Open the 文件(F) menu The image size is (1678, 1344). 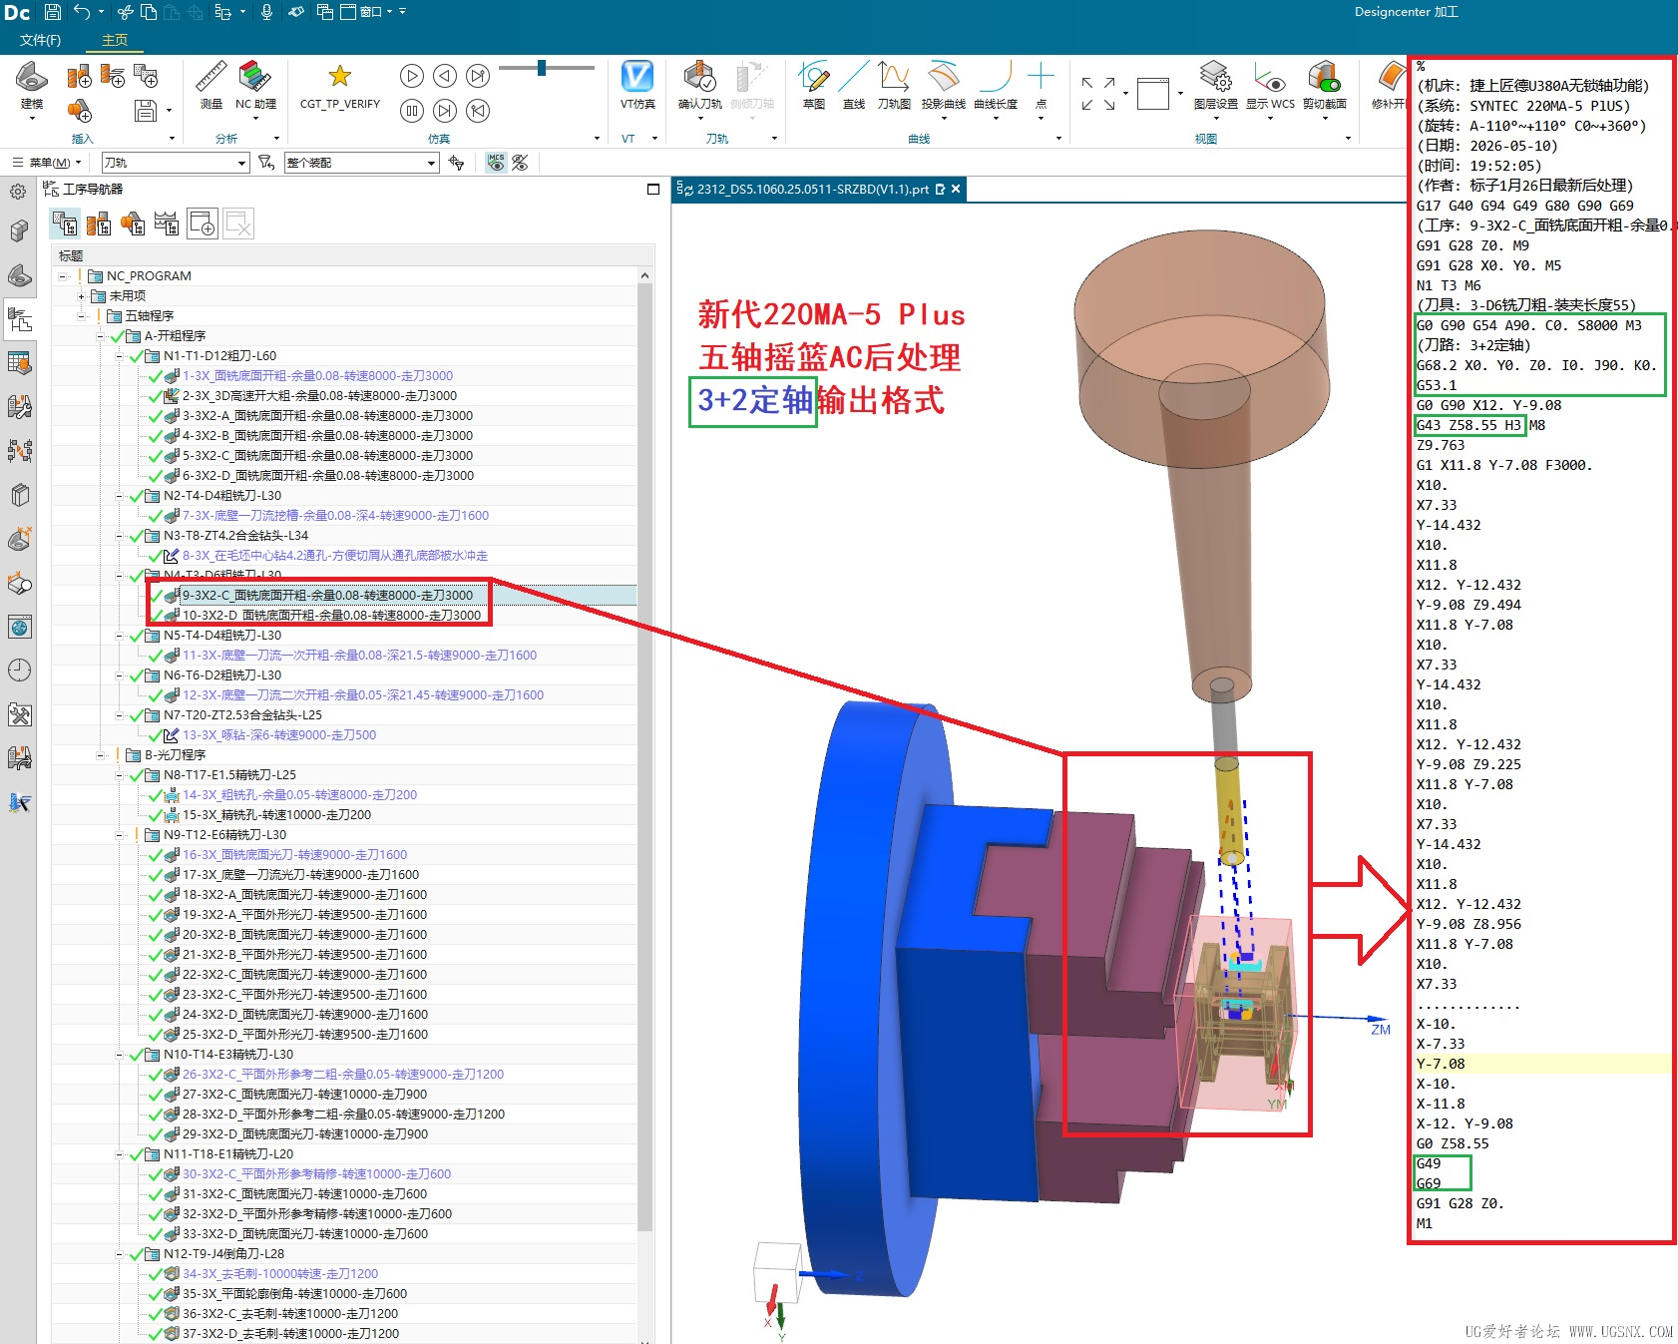[x=40, y=40]
